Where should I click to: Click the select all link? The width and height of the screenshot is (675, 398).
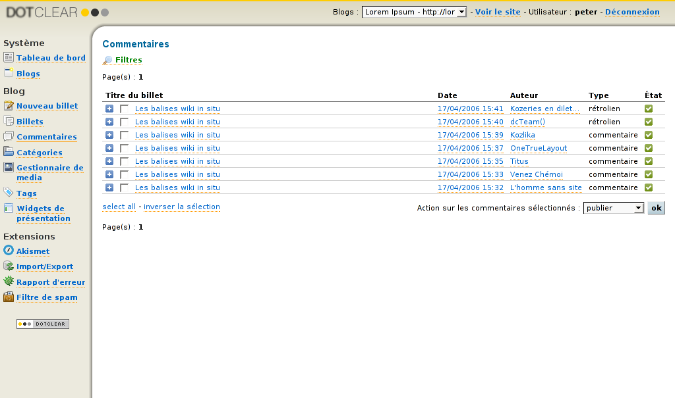tap(119, 207)
